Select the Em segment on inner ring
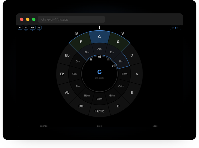 coord(112,52)
